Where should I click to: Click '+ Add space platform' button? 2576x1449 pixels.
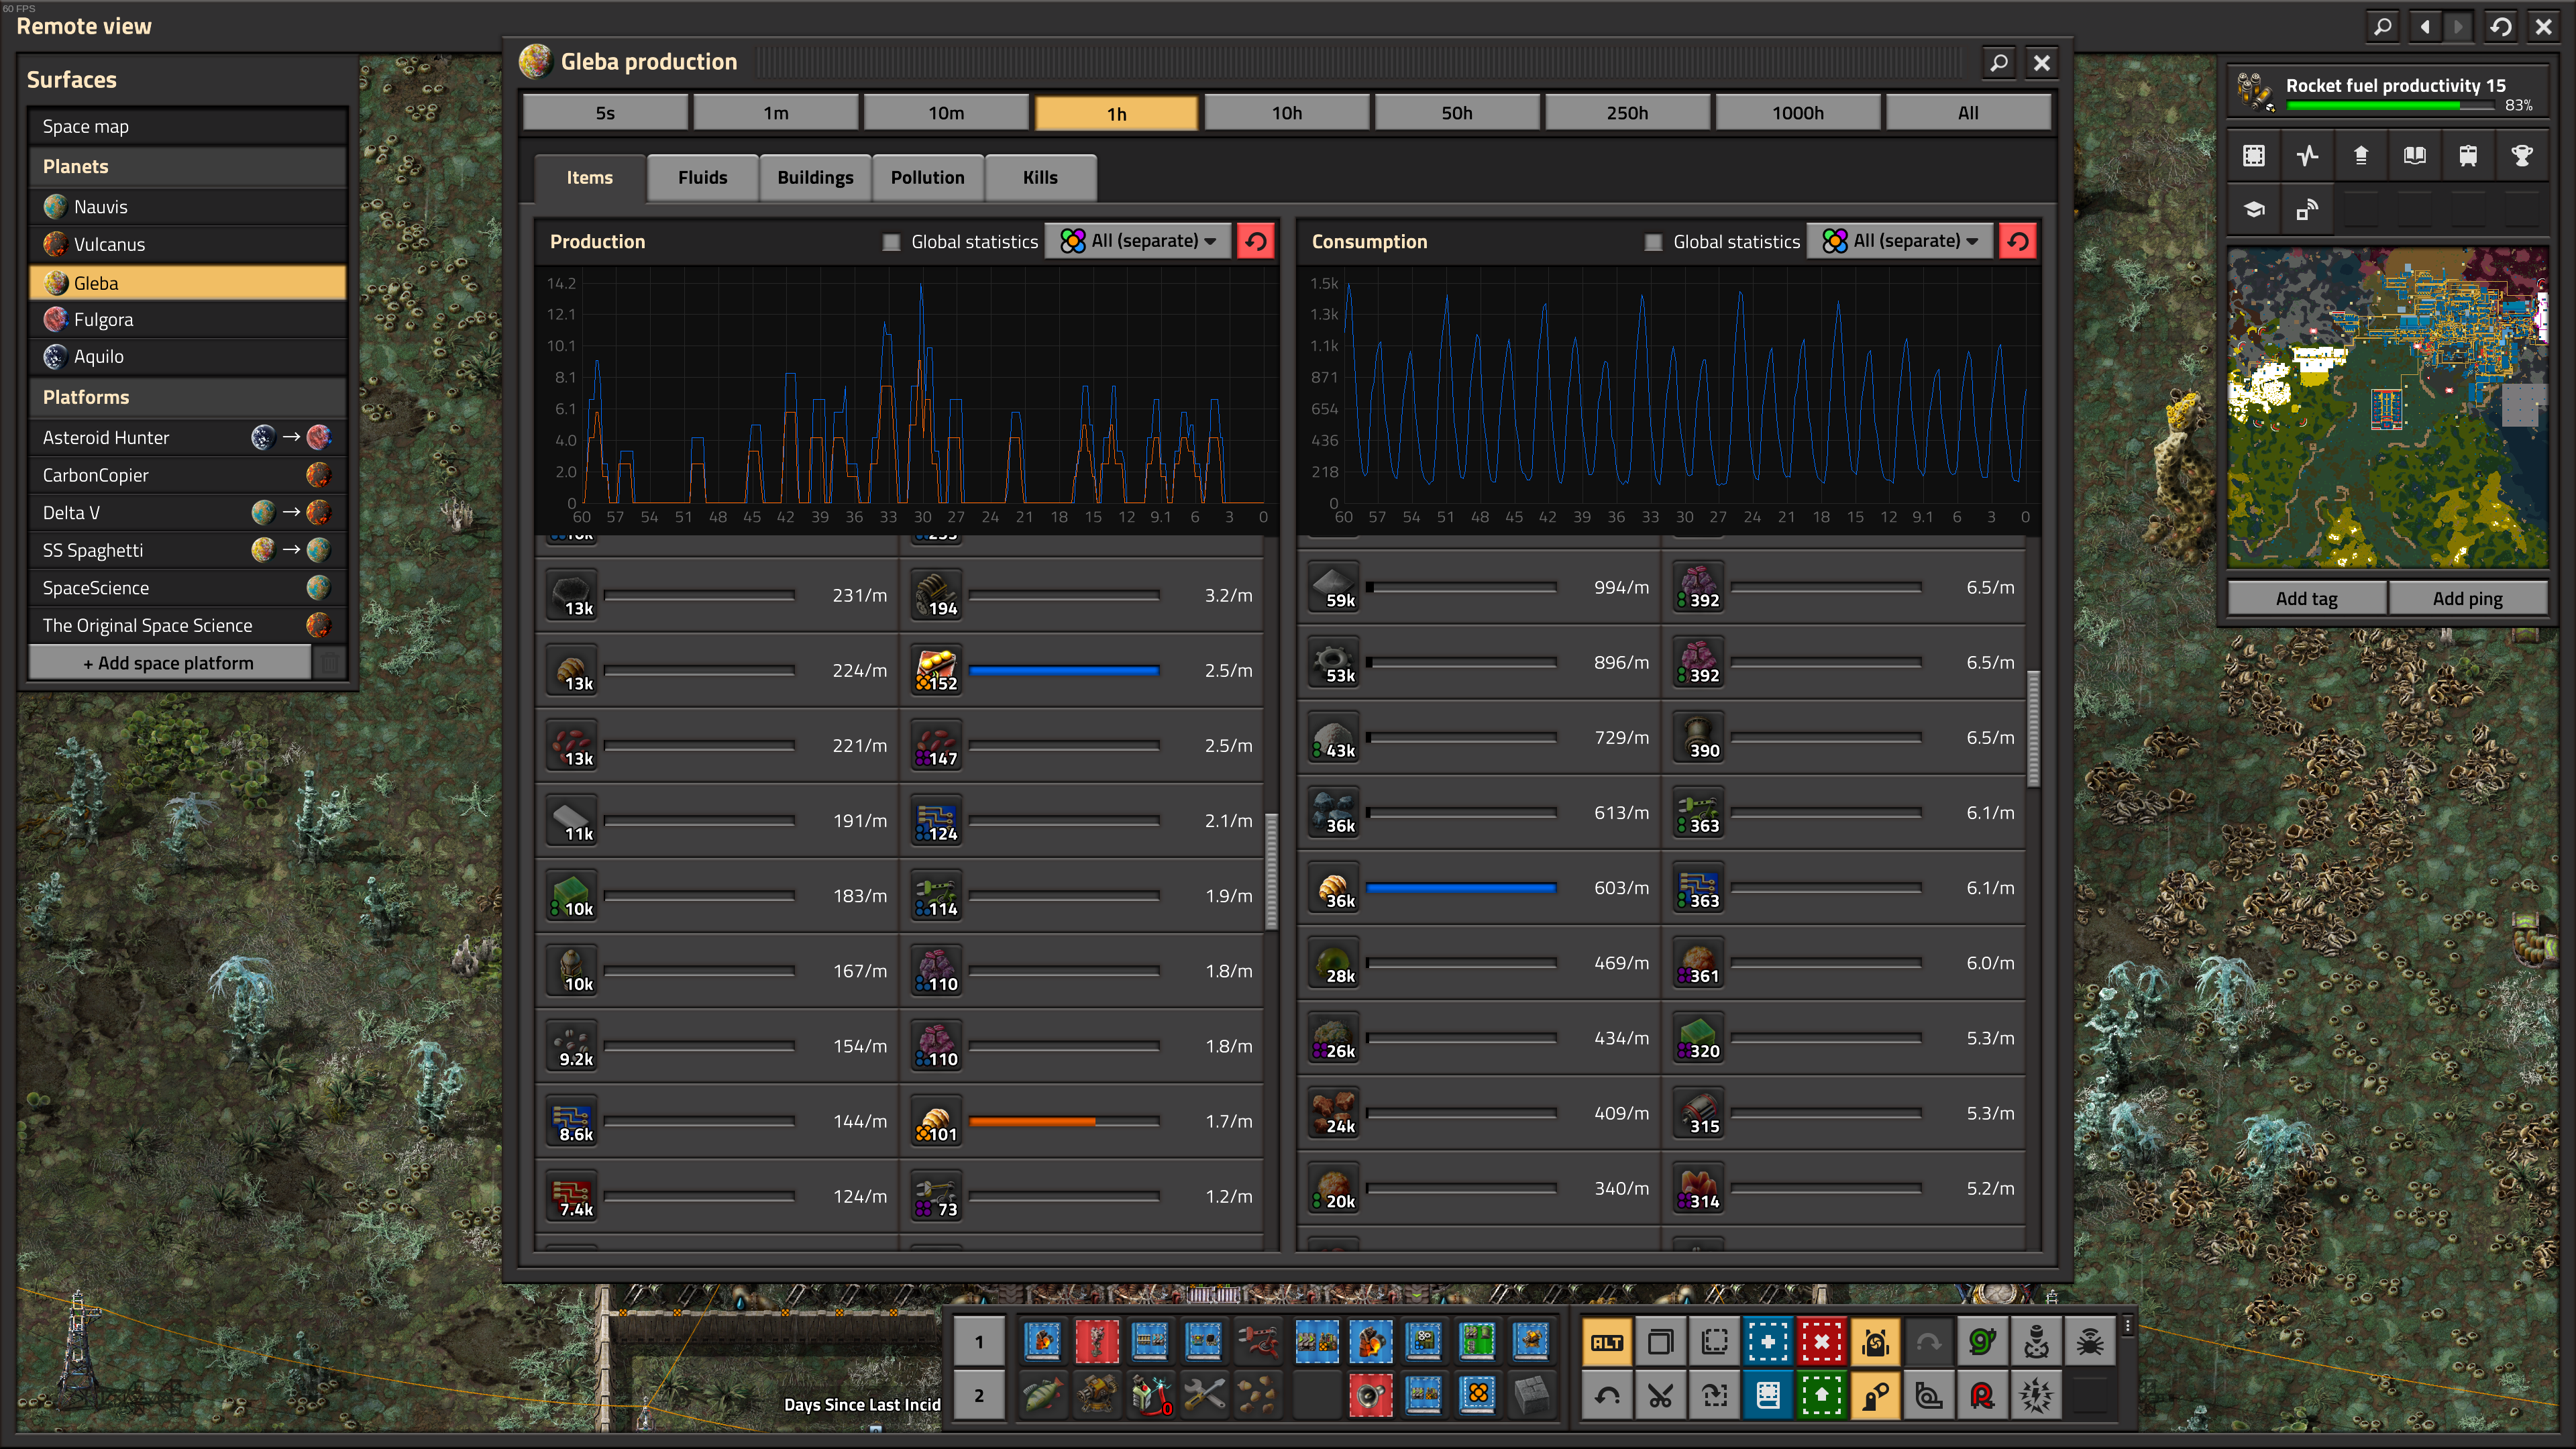click(x=169, y=662)
